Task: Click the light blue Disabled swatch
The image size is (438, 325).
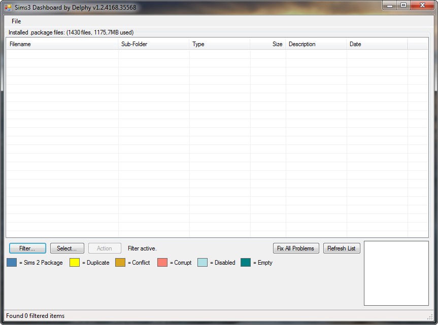Action: (x=203, y=263)
